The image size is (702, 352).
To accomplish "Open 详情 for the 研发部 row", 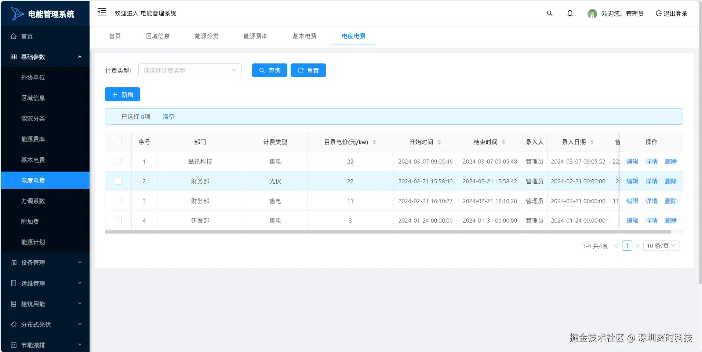I will coord(651,220).
